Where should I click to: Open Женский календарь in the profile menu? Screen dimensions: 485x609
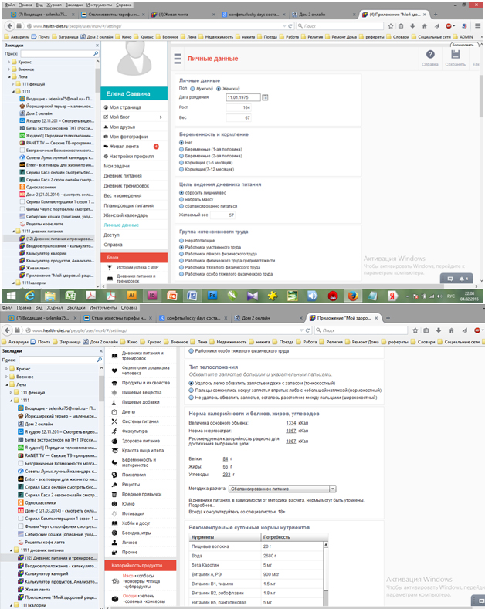coord(124,215)
